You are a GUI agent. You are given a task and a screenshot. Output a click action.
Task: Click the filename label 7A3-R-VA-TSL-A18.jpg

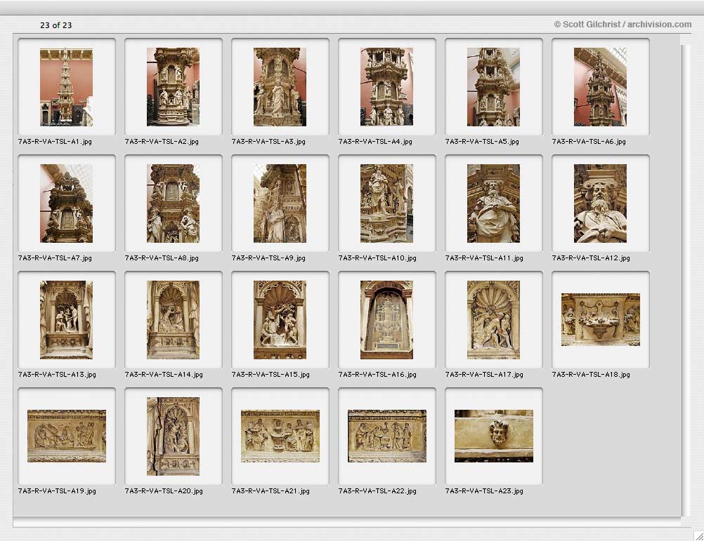click(x=591, y=375)
